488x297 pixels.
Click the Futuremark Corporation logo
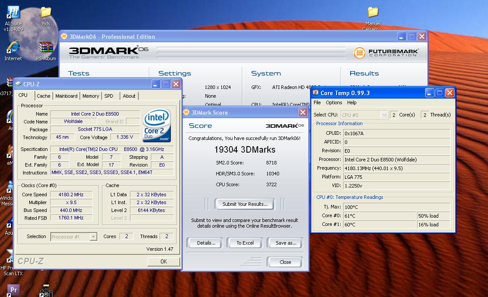pos(386,53)
